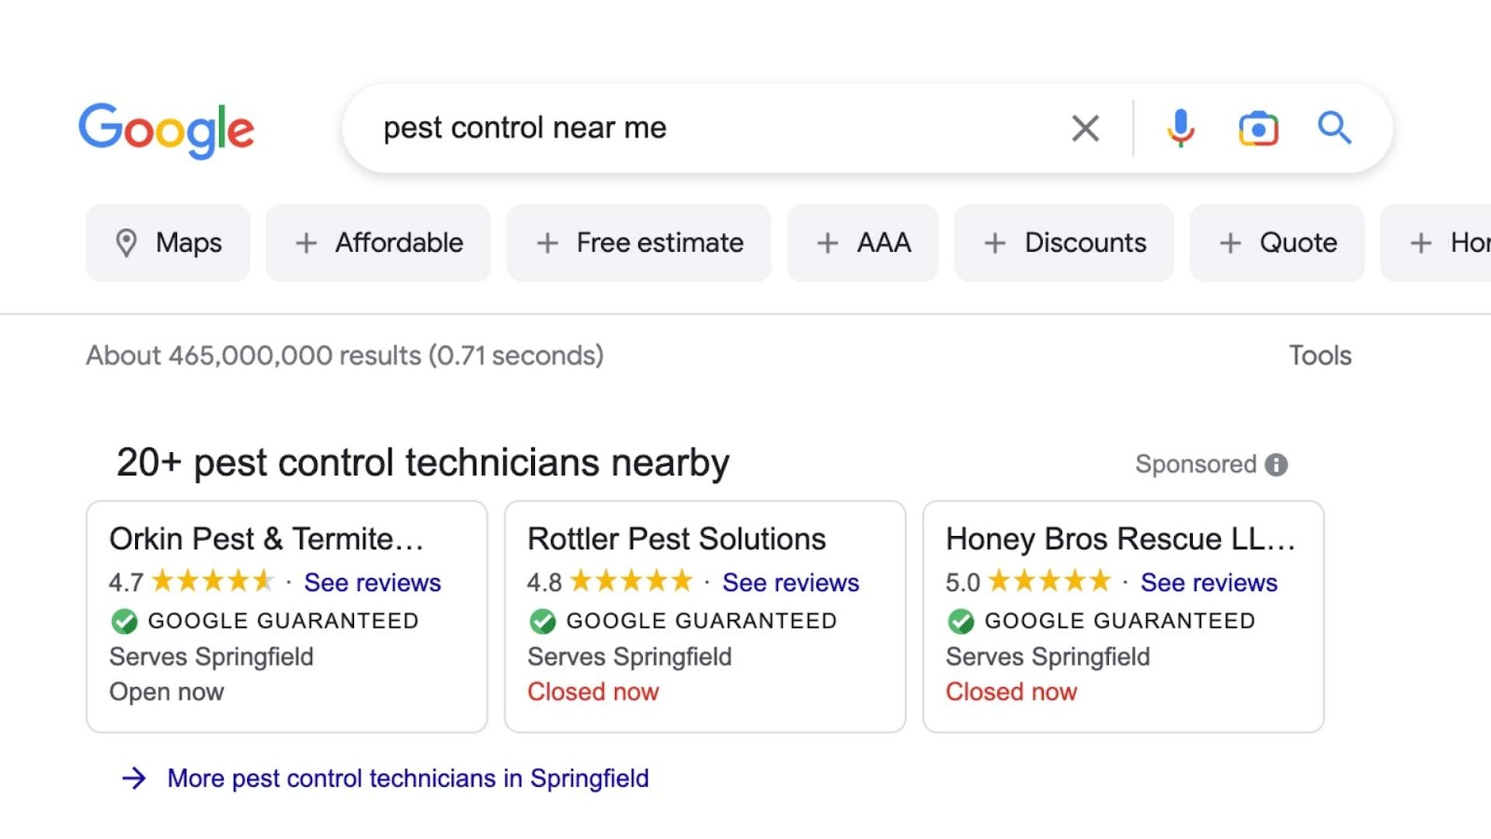Add the Free estimate filter chip
The height and width of the screenshot is (839, 1491).
pyautogui.click(x=639, y=242)
